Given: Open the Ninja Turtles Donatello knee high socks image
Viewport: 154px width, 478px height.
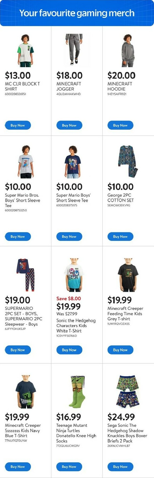Looking at the screenshot, I should click(x=77, y=392).
